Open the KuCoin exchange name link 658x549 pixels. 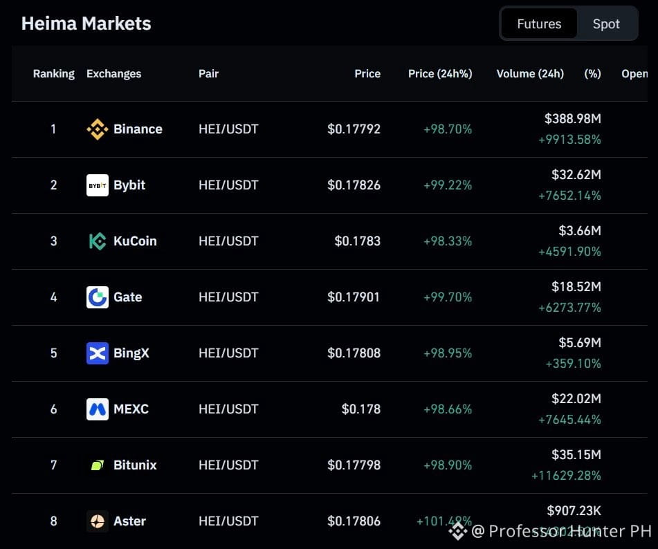click(135, 241)
